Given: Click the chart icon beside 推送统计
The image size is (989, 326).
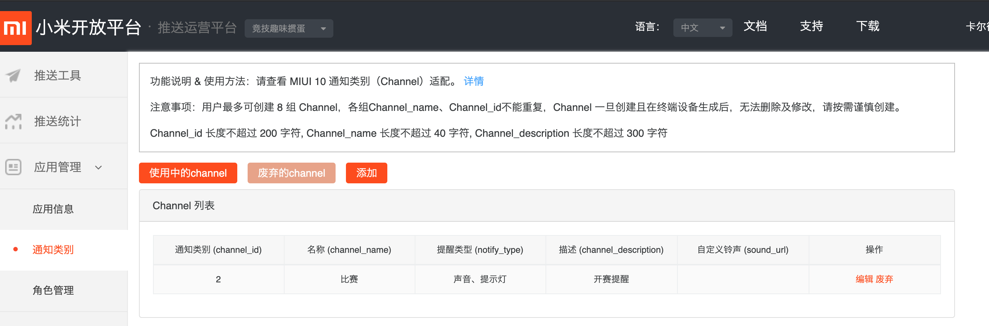Looking at the screenshot, I should tap(13, 121).
